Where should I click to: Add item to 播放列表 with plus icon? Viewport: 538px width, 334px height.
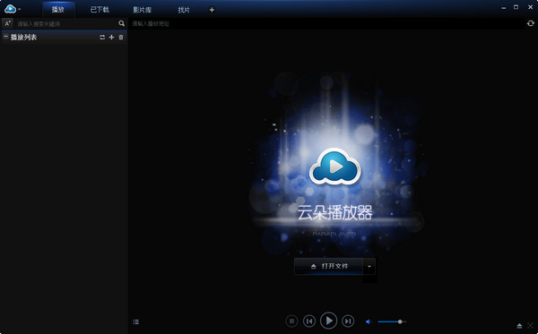point(111,37)
